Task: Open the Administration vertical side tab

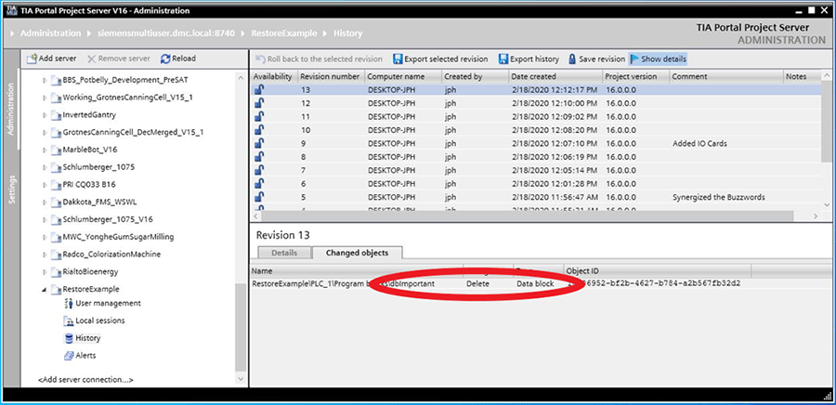Action: point(11,109)
